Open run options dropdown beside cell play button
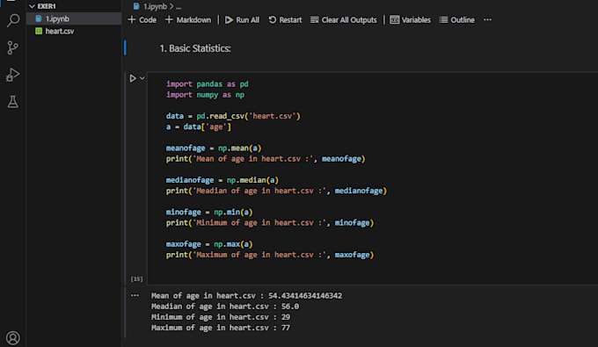 click(142, 78)
